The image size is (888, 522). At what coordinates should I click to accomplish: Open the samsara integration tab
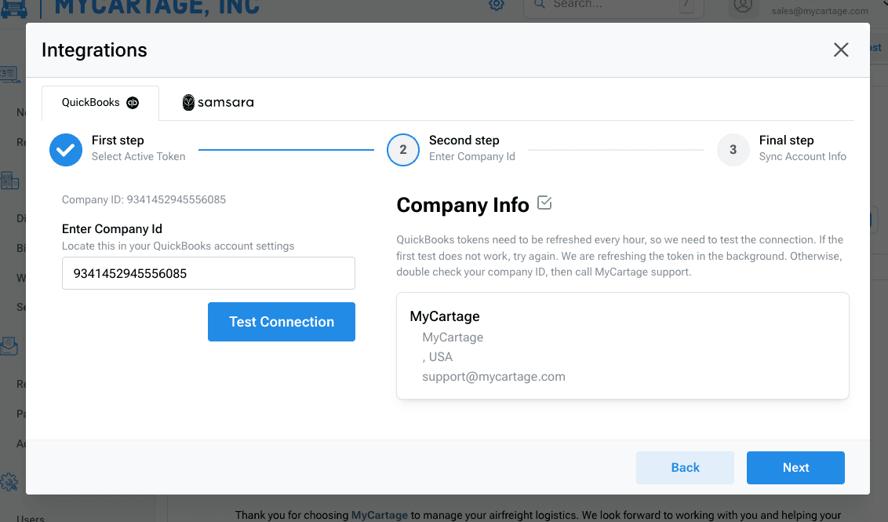(218, 103)
